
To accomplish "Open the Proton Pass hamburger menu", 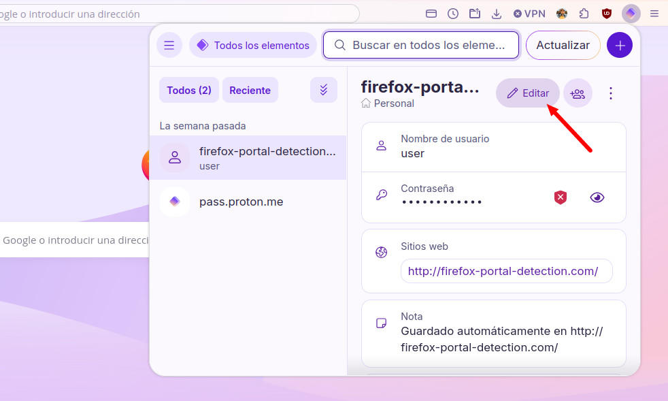I will [x=169, y=45].
